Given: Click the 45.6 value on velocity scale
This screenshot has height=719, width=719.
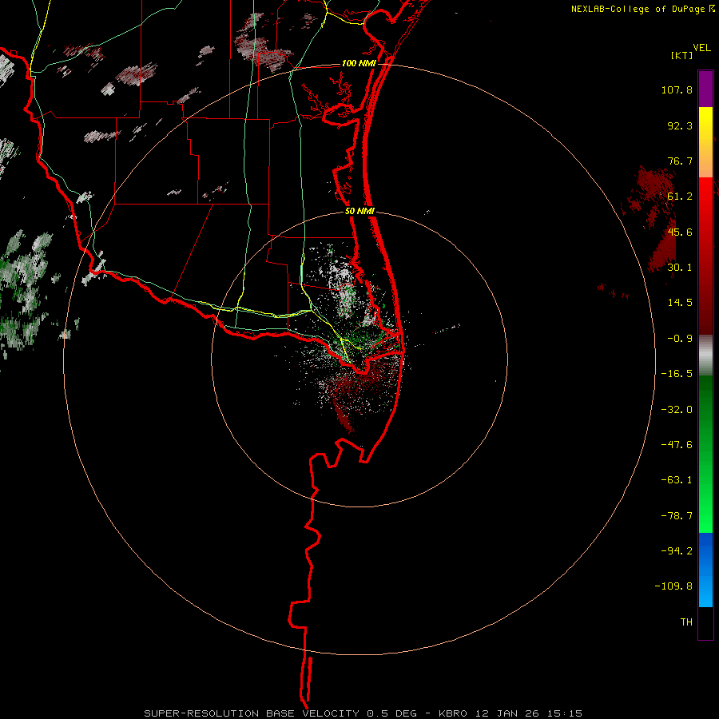Looking at the screenshot, I should [x=680, y=232].
